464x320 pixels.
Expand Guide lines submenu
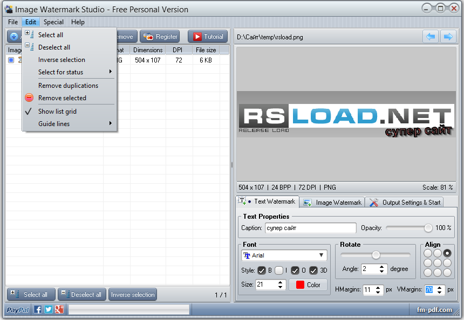point(70,123)
